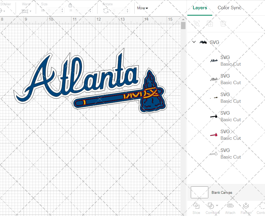265x216 pixels.
Task: Open the More dropdown menu
Action: pos(143,8)
